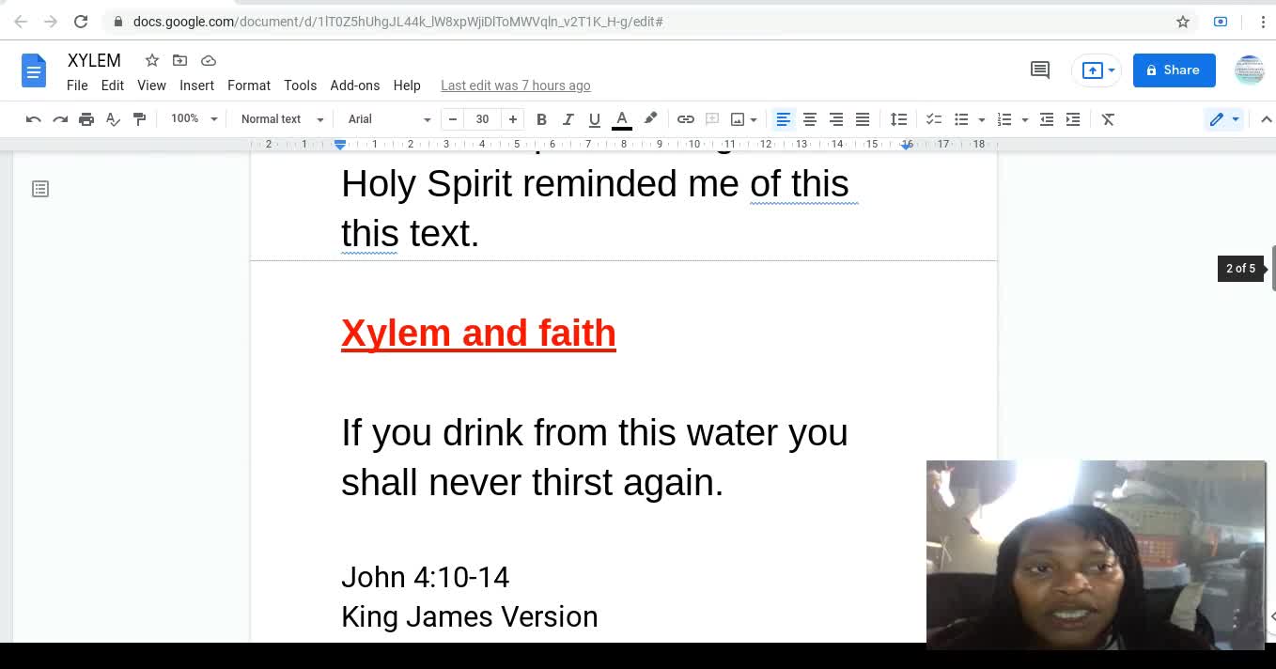This screenshot has width=1276, height=669.
Task: Click the Redo arrow icon
Action: pos(60,119)
